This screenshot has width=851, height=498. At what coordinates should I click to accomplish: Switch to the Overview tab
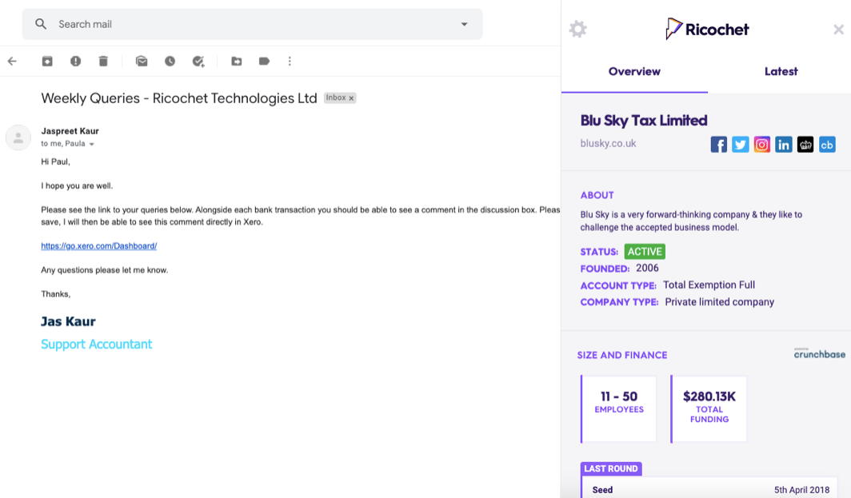coord(634,72)
